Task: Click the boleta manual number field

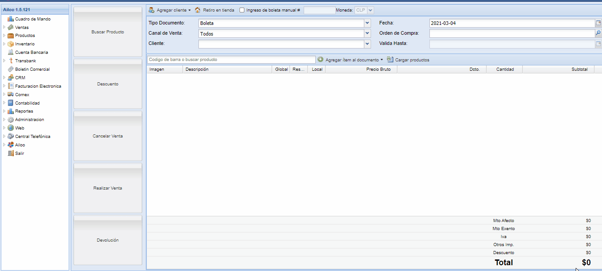Action: [319, 10]
